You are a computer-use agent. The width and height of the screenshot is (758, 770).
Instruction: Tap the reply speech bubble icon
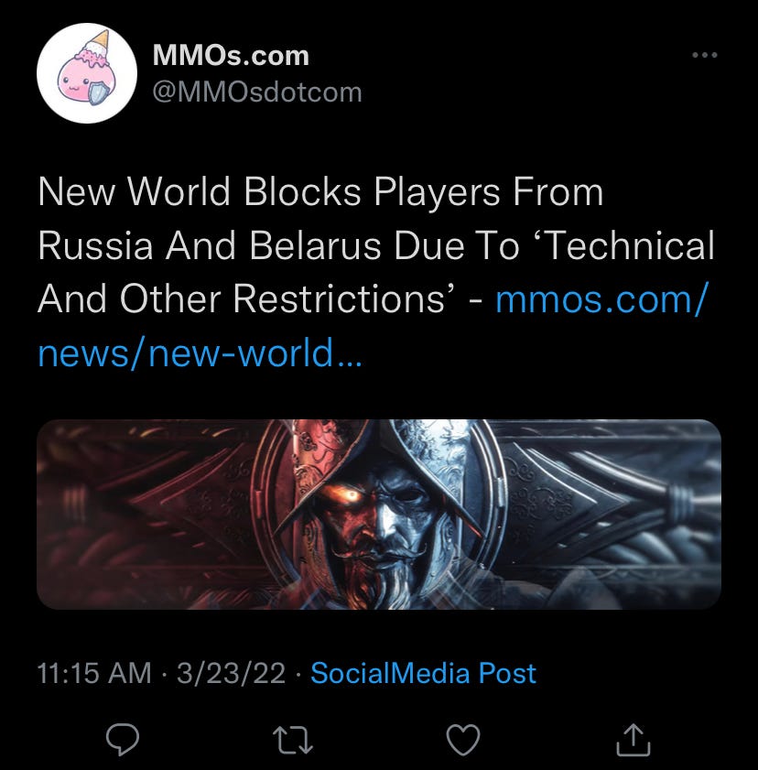pyautogui.click(x=123, y=740)
